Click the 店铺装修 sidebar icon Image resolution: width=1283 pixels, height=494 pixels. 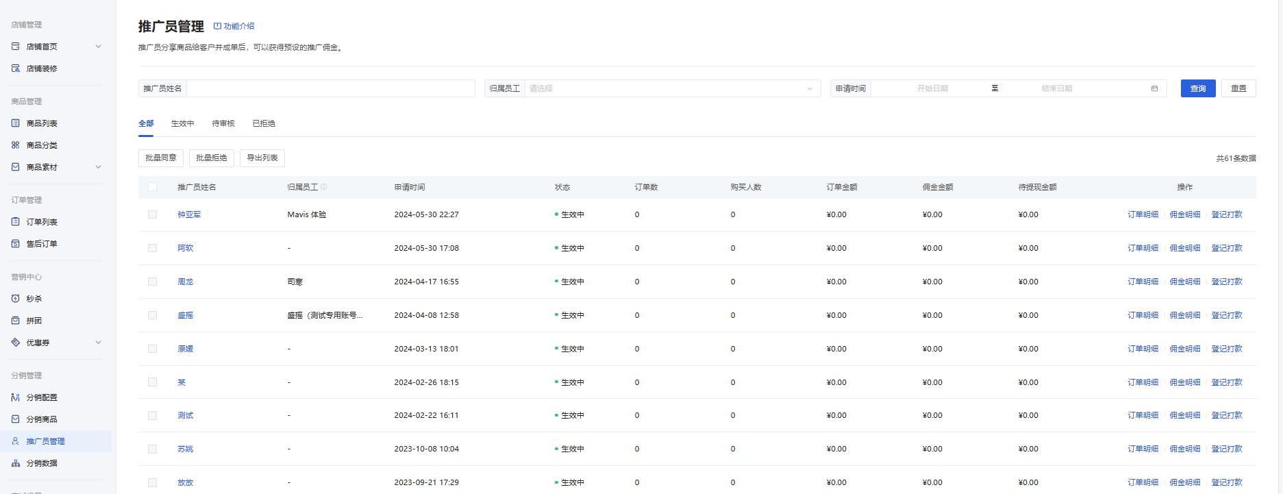point(16,69)
